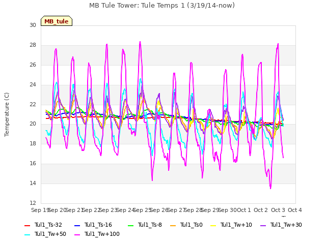Select the Tul1_Tw+30 legend label
The height and width of the screenshot is (244, 326).
(286, 225)
